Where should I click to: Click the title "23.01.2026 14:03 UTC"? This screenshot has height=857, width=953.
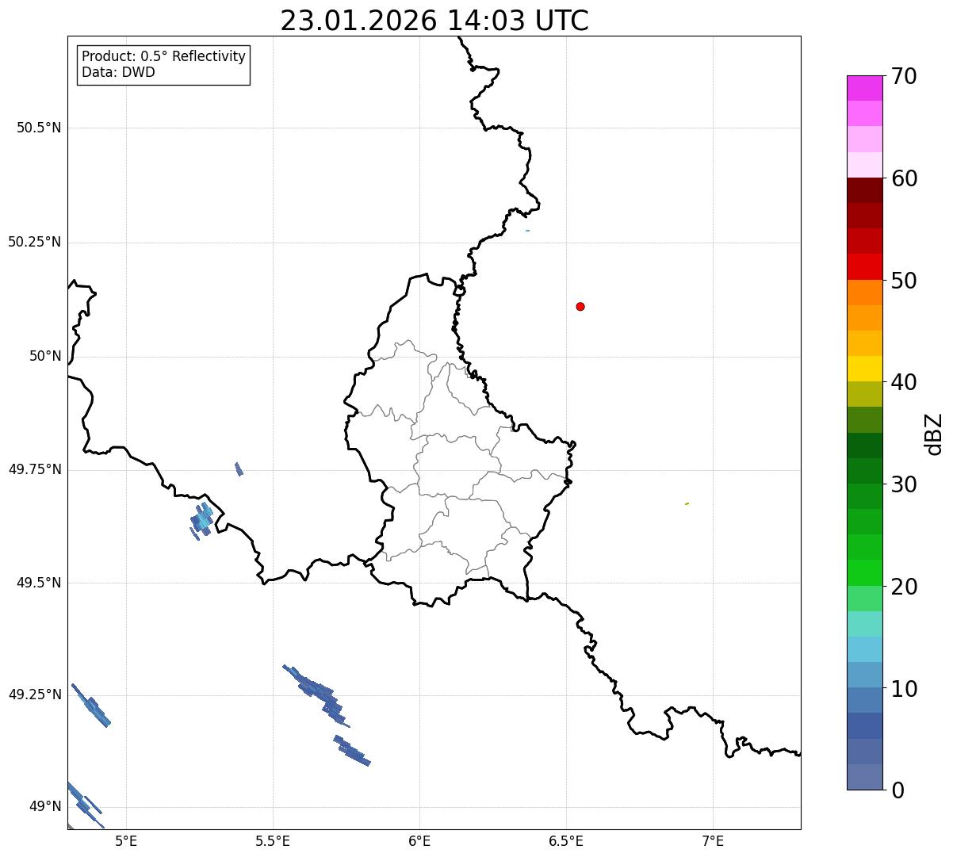[x=434, y=21]
